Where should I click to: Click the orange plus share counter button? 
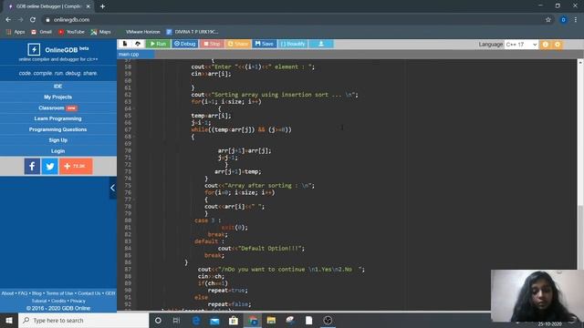point(76,166)
